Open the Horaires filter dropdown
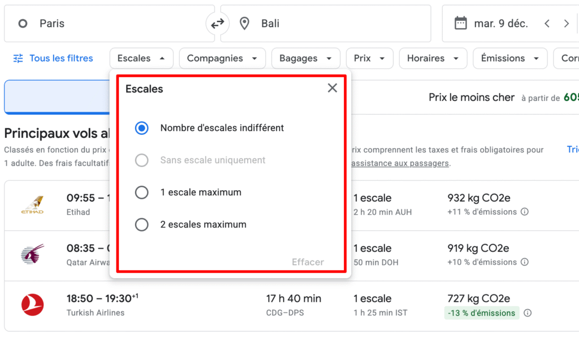Viewport: 579px width, 342px height. pos(433,58)
